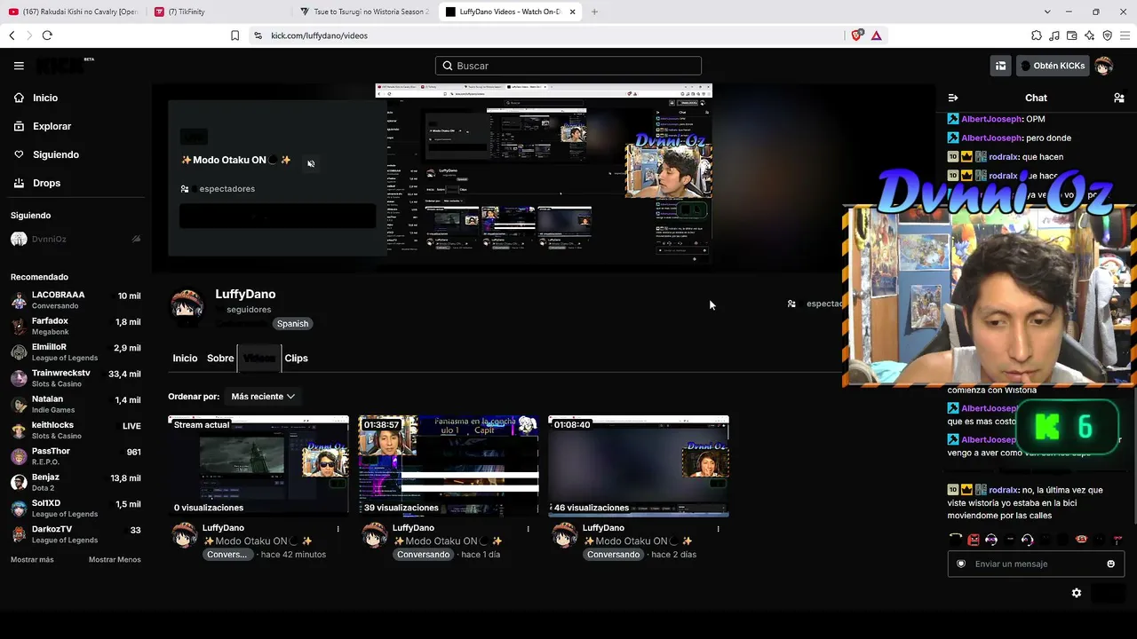Viewport: 1137px width, 639px height.
Task: Open the media control music note icon
Action: (x=1054, y=35)
